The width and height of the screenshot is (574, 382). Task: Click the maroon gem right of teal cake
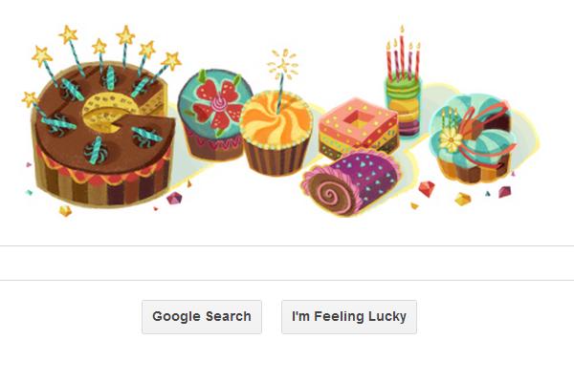pyautogui.click(x=504, y=192)
